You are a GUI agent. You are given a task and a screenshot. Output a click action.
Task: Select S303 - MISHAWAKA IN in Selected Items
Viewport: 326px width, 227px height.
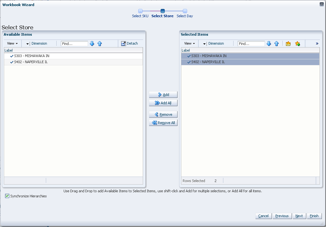[250, 56]
